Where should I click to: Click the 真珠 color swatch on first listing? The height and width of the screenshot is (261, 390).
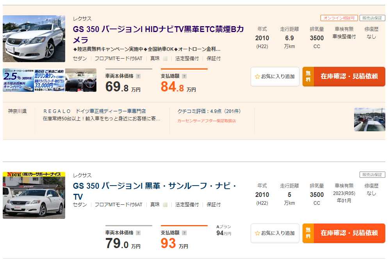pos(165,59)
